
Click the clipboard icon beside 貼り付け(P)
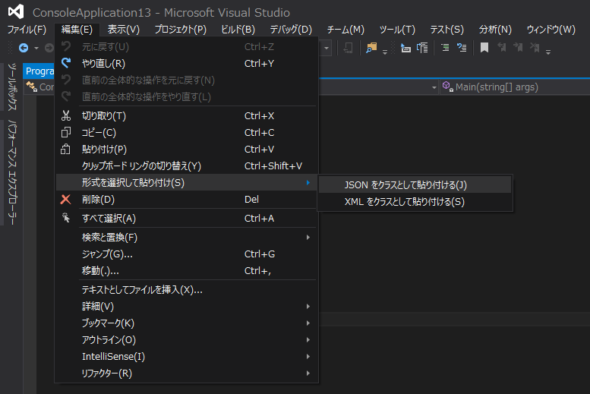click(x=65, y=149)
